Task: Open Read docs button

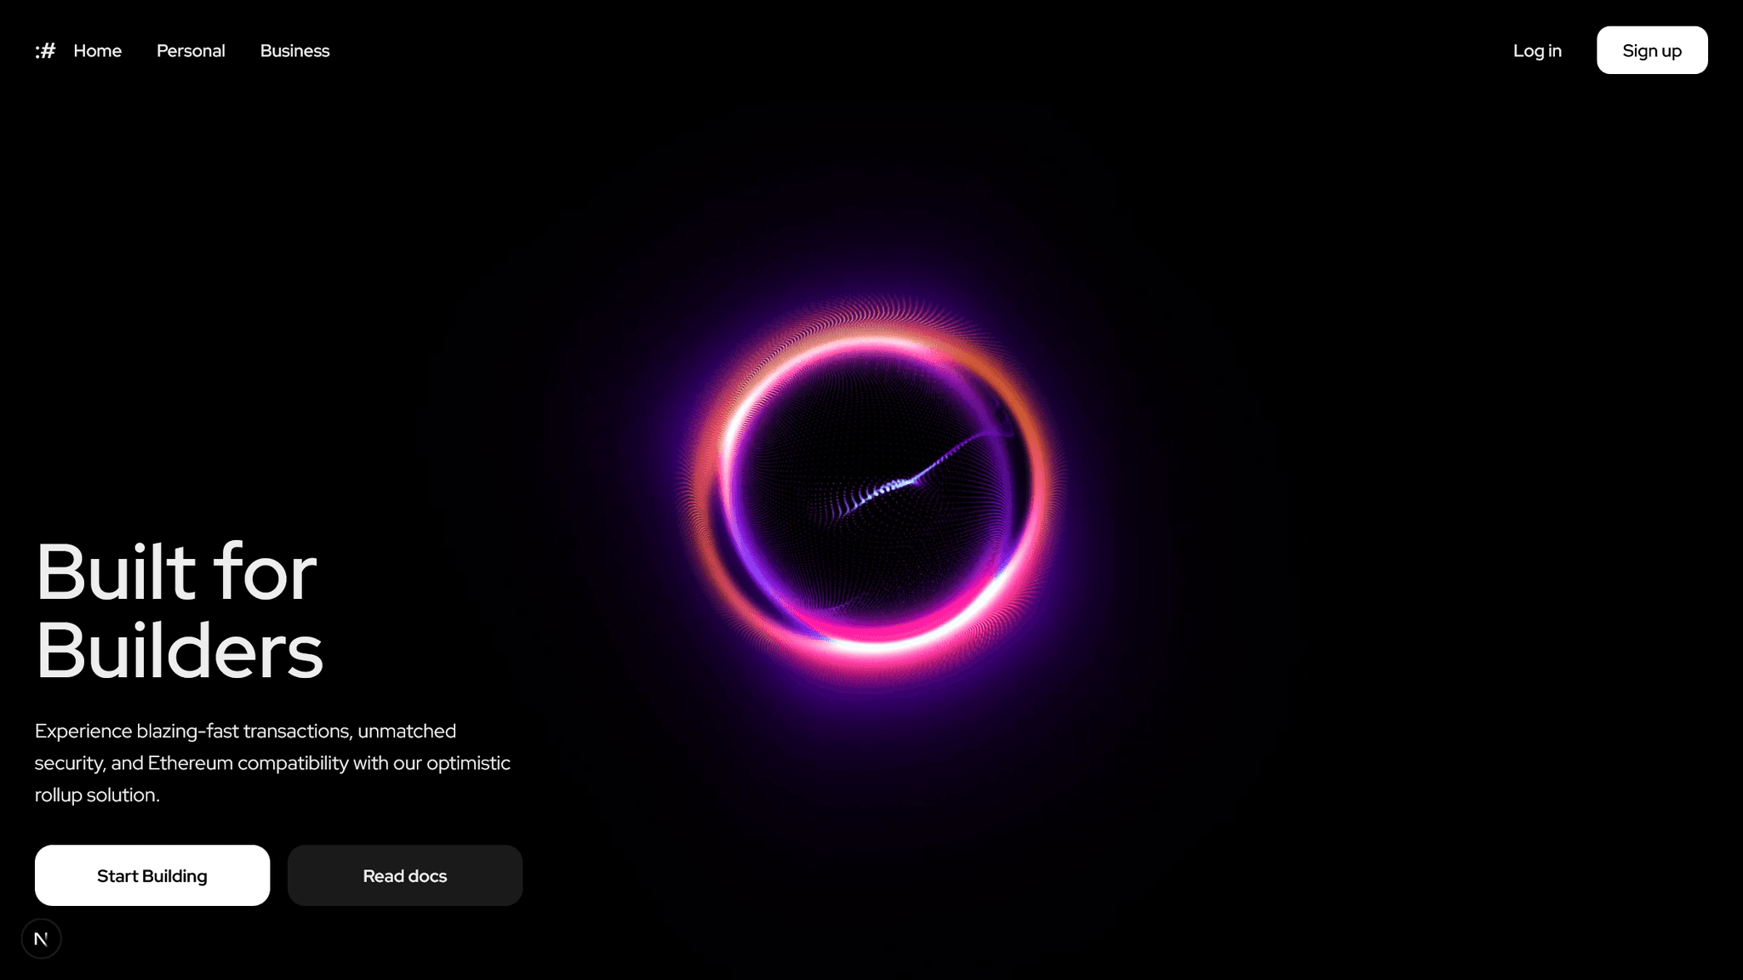Action: coord(404,875)
